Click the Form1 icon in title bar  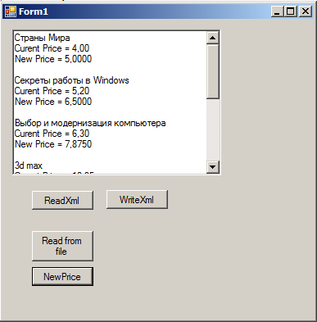tap(11, 11)
